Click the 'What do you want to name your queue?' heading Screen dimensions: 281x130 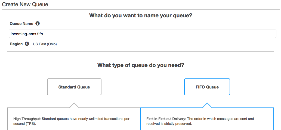[x=141, y=15]
